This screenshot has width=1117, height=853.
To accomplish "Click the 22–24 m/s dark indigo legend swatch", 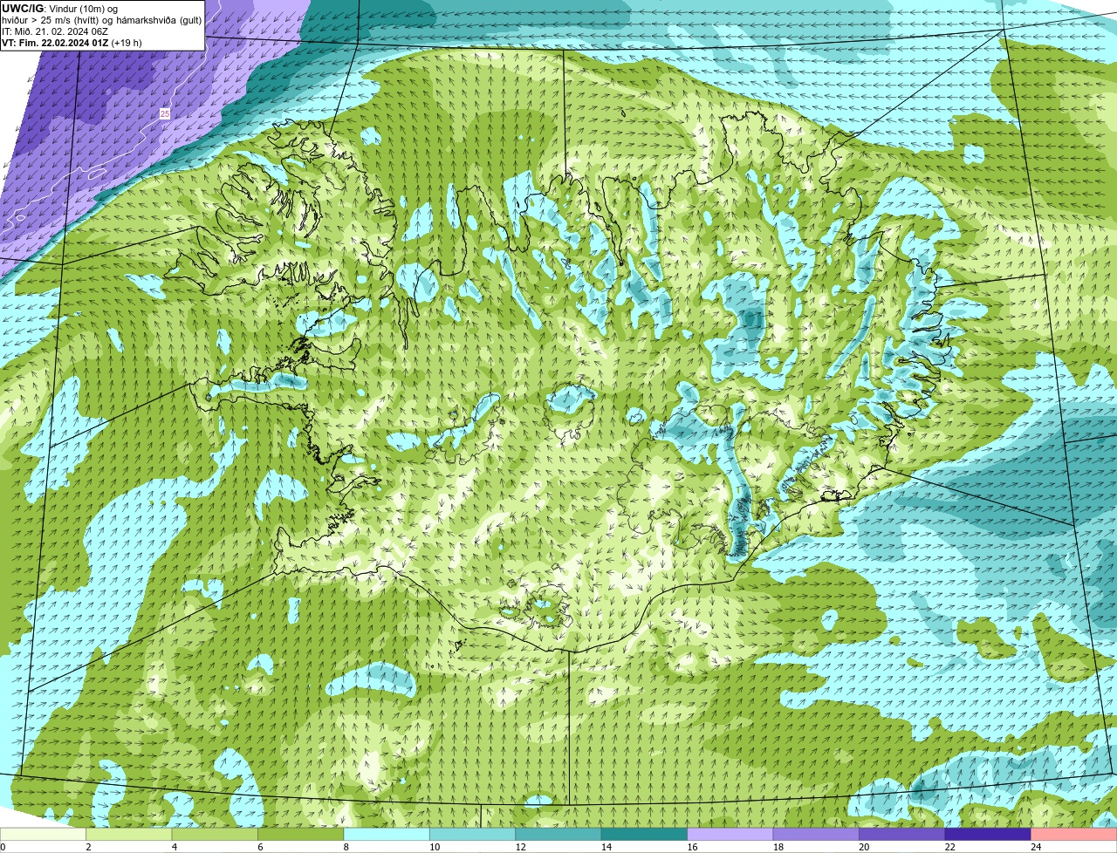I will (x=989, y=834).
